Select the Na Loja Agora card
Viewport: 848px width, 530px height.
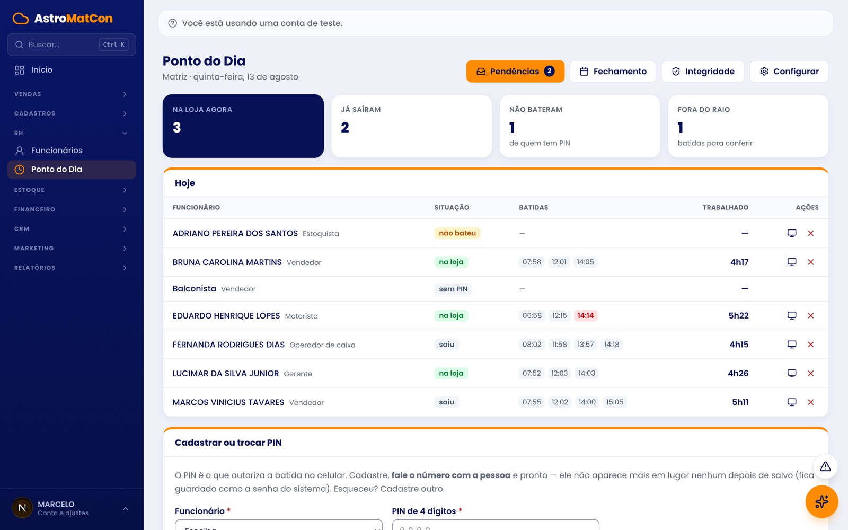click(243, 126)
